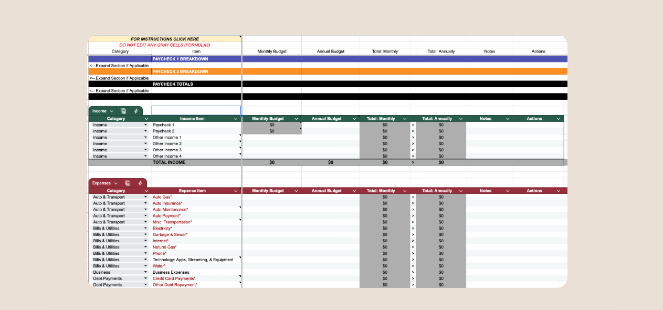Open the Income table Monthly Budget column menu

(297, 119)
